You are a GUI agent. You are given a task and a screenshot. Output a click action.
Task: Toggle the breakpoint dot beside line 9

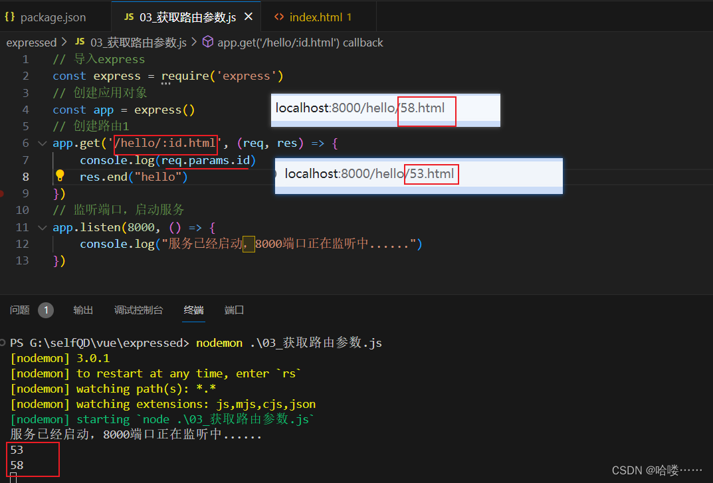click(x=1, y=194)
